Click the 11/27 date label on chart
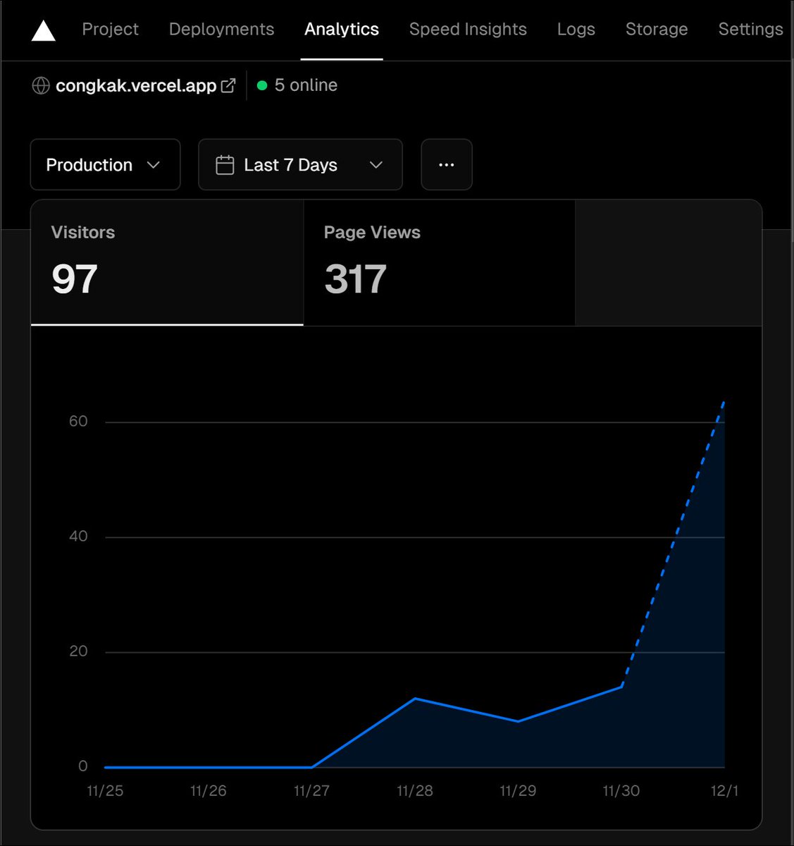 pos(311,790)
